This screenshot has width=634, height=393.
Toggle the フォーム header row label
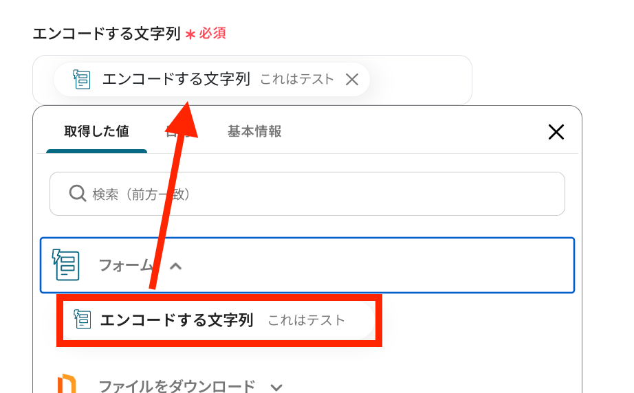click(125, 265)
